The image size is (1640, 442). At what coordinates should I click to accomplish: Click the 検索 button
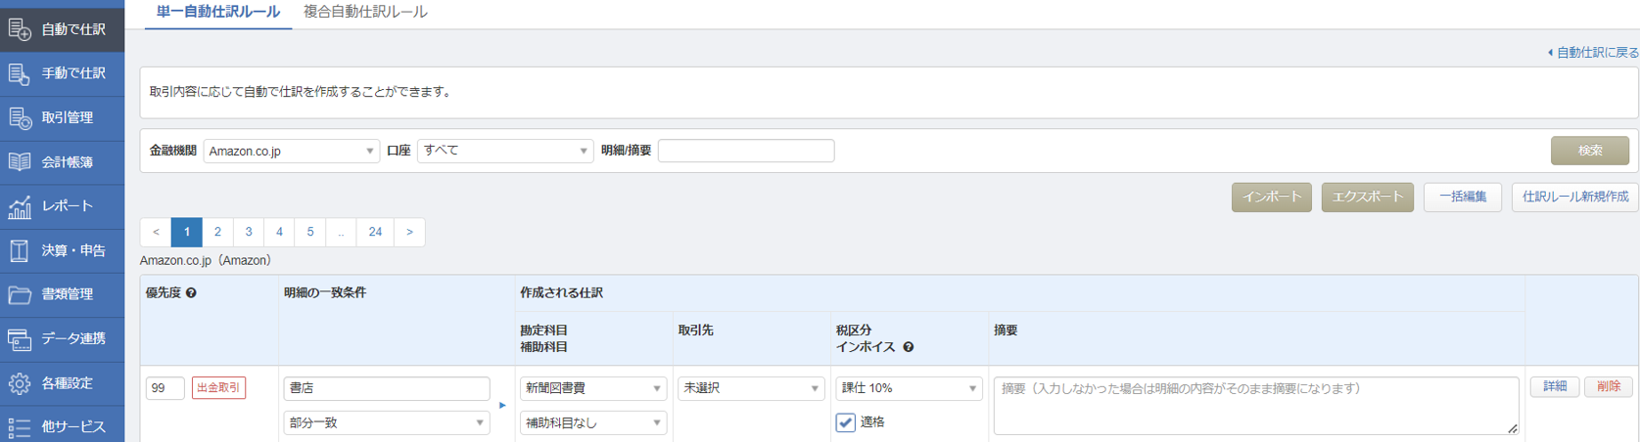[1589, 151]
